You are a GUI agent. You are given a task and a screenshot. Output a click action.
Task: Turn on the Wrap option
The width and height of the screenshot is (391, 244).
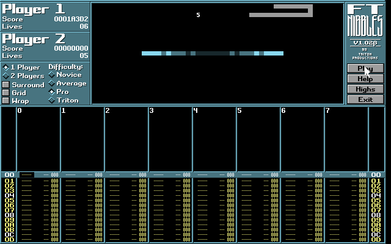(x=6, y=101)
